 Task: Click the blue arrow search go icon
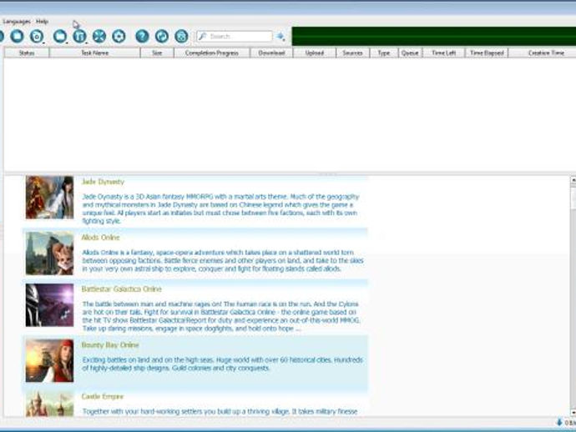(x=280, y=37)
